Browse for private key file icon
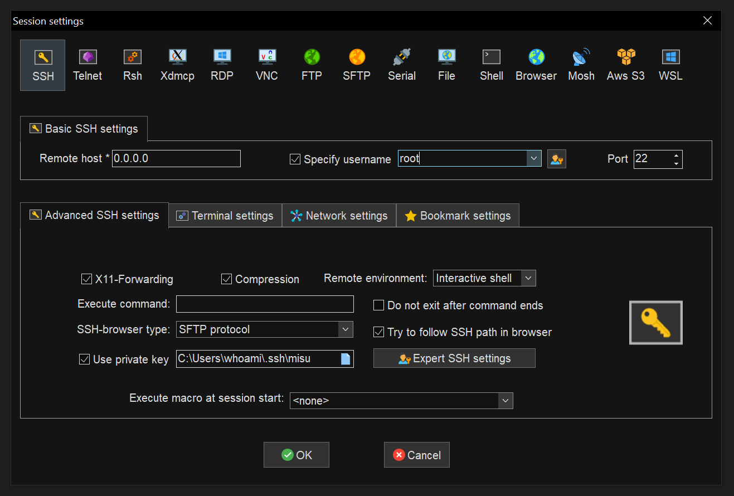734x496 pixels. tap(346, 359)
